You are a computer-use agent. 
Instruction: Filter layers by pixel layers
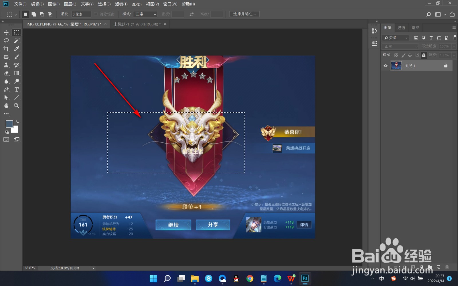point(416,38)
